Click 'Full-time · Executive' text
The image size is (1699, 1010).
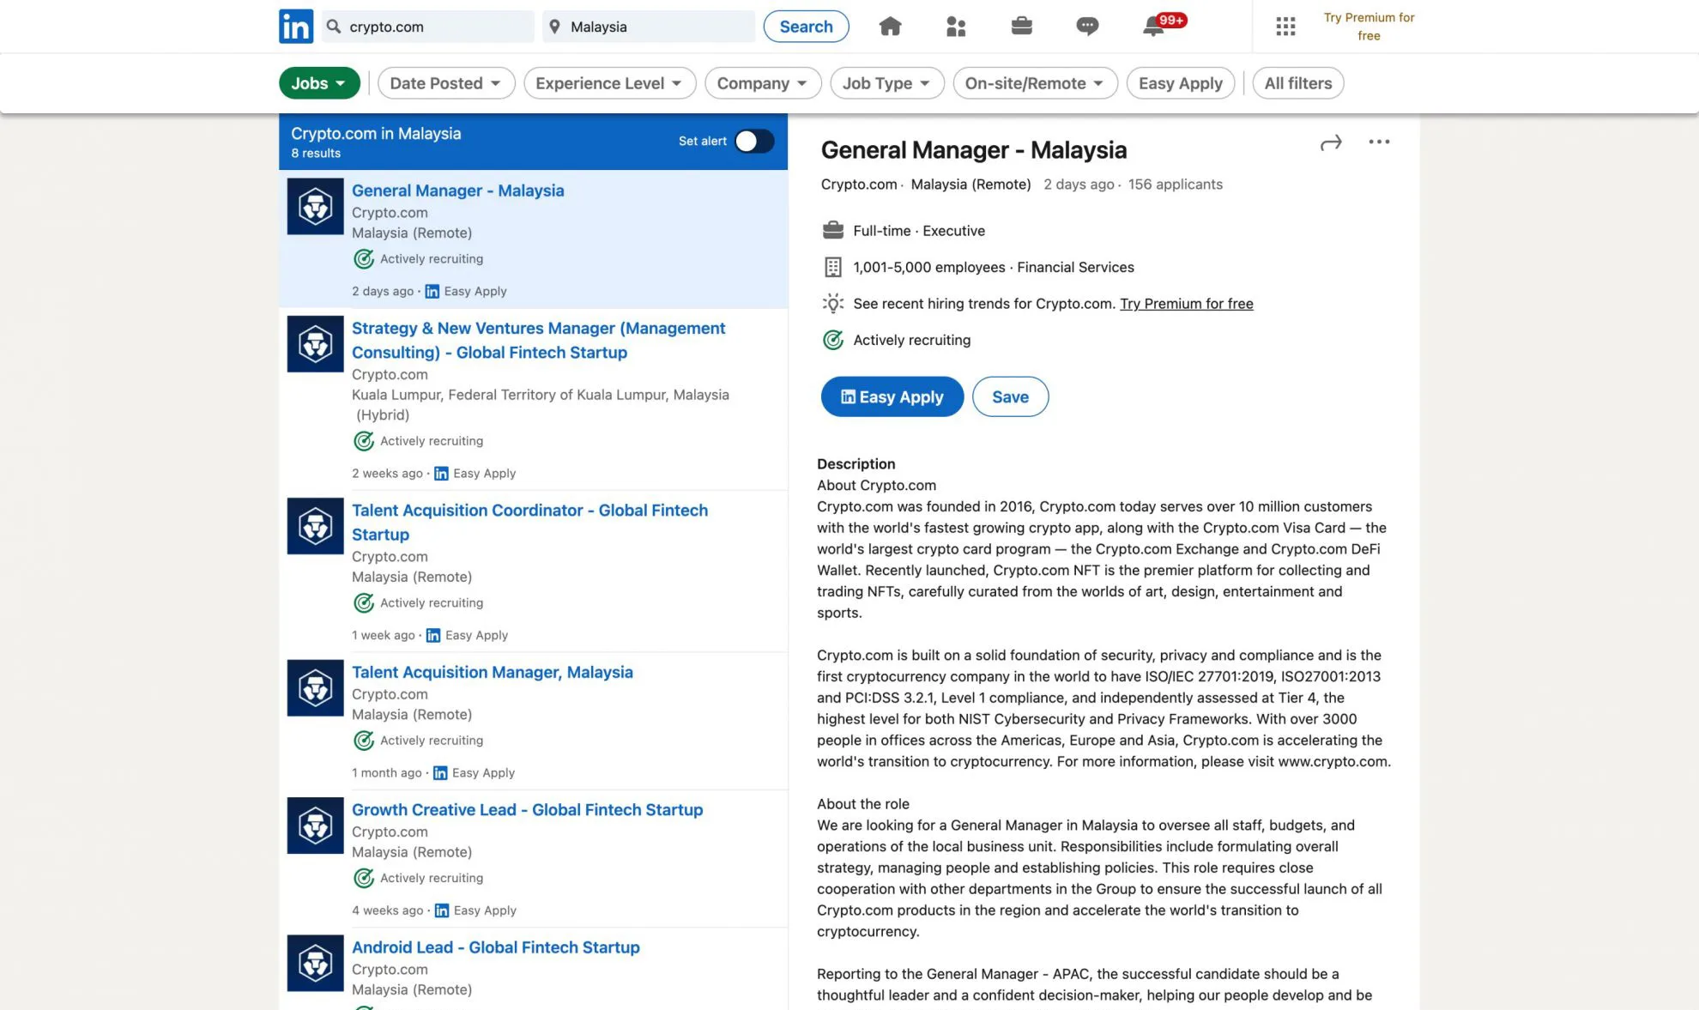[x=918, y=231]
